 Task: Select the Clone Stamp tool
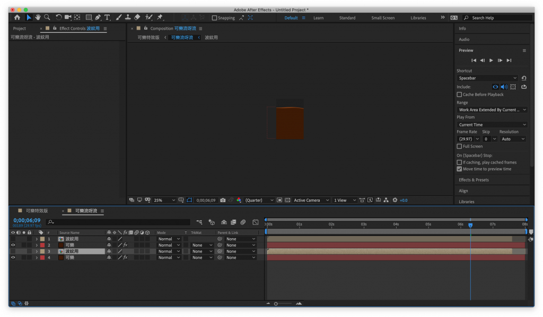[128, 17]
